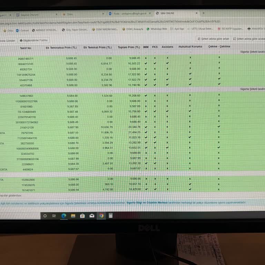Open a new browser tab

coord(204,13)
